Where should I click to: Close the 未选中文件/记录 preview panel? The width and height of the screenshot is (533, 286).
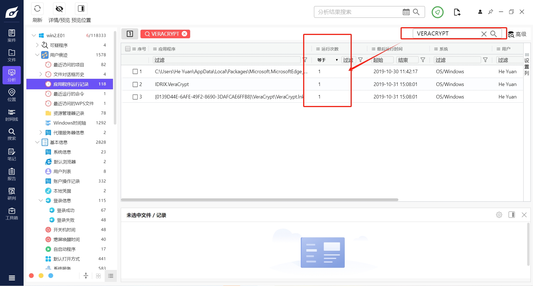point(524,215)
